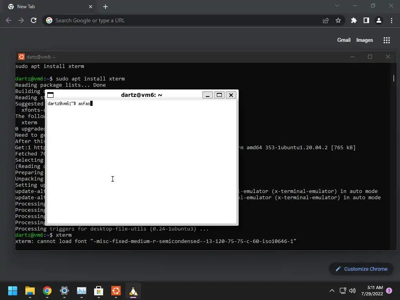Screen dimensions: 400x300
Task: Bookmark this tab with the star icon
Action: 338,20
